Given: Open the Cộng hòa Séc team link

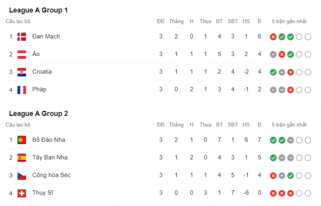Looking at the screenshot, I should 51,175.
